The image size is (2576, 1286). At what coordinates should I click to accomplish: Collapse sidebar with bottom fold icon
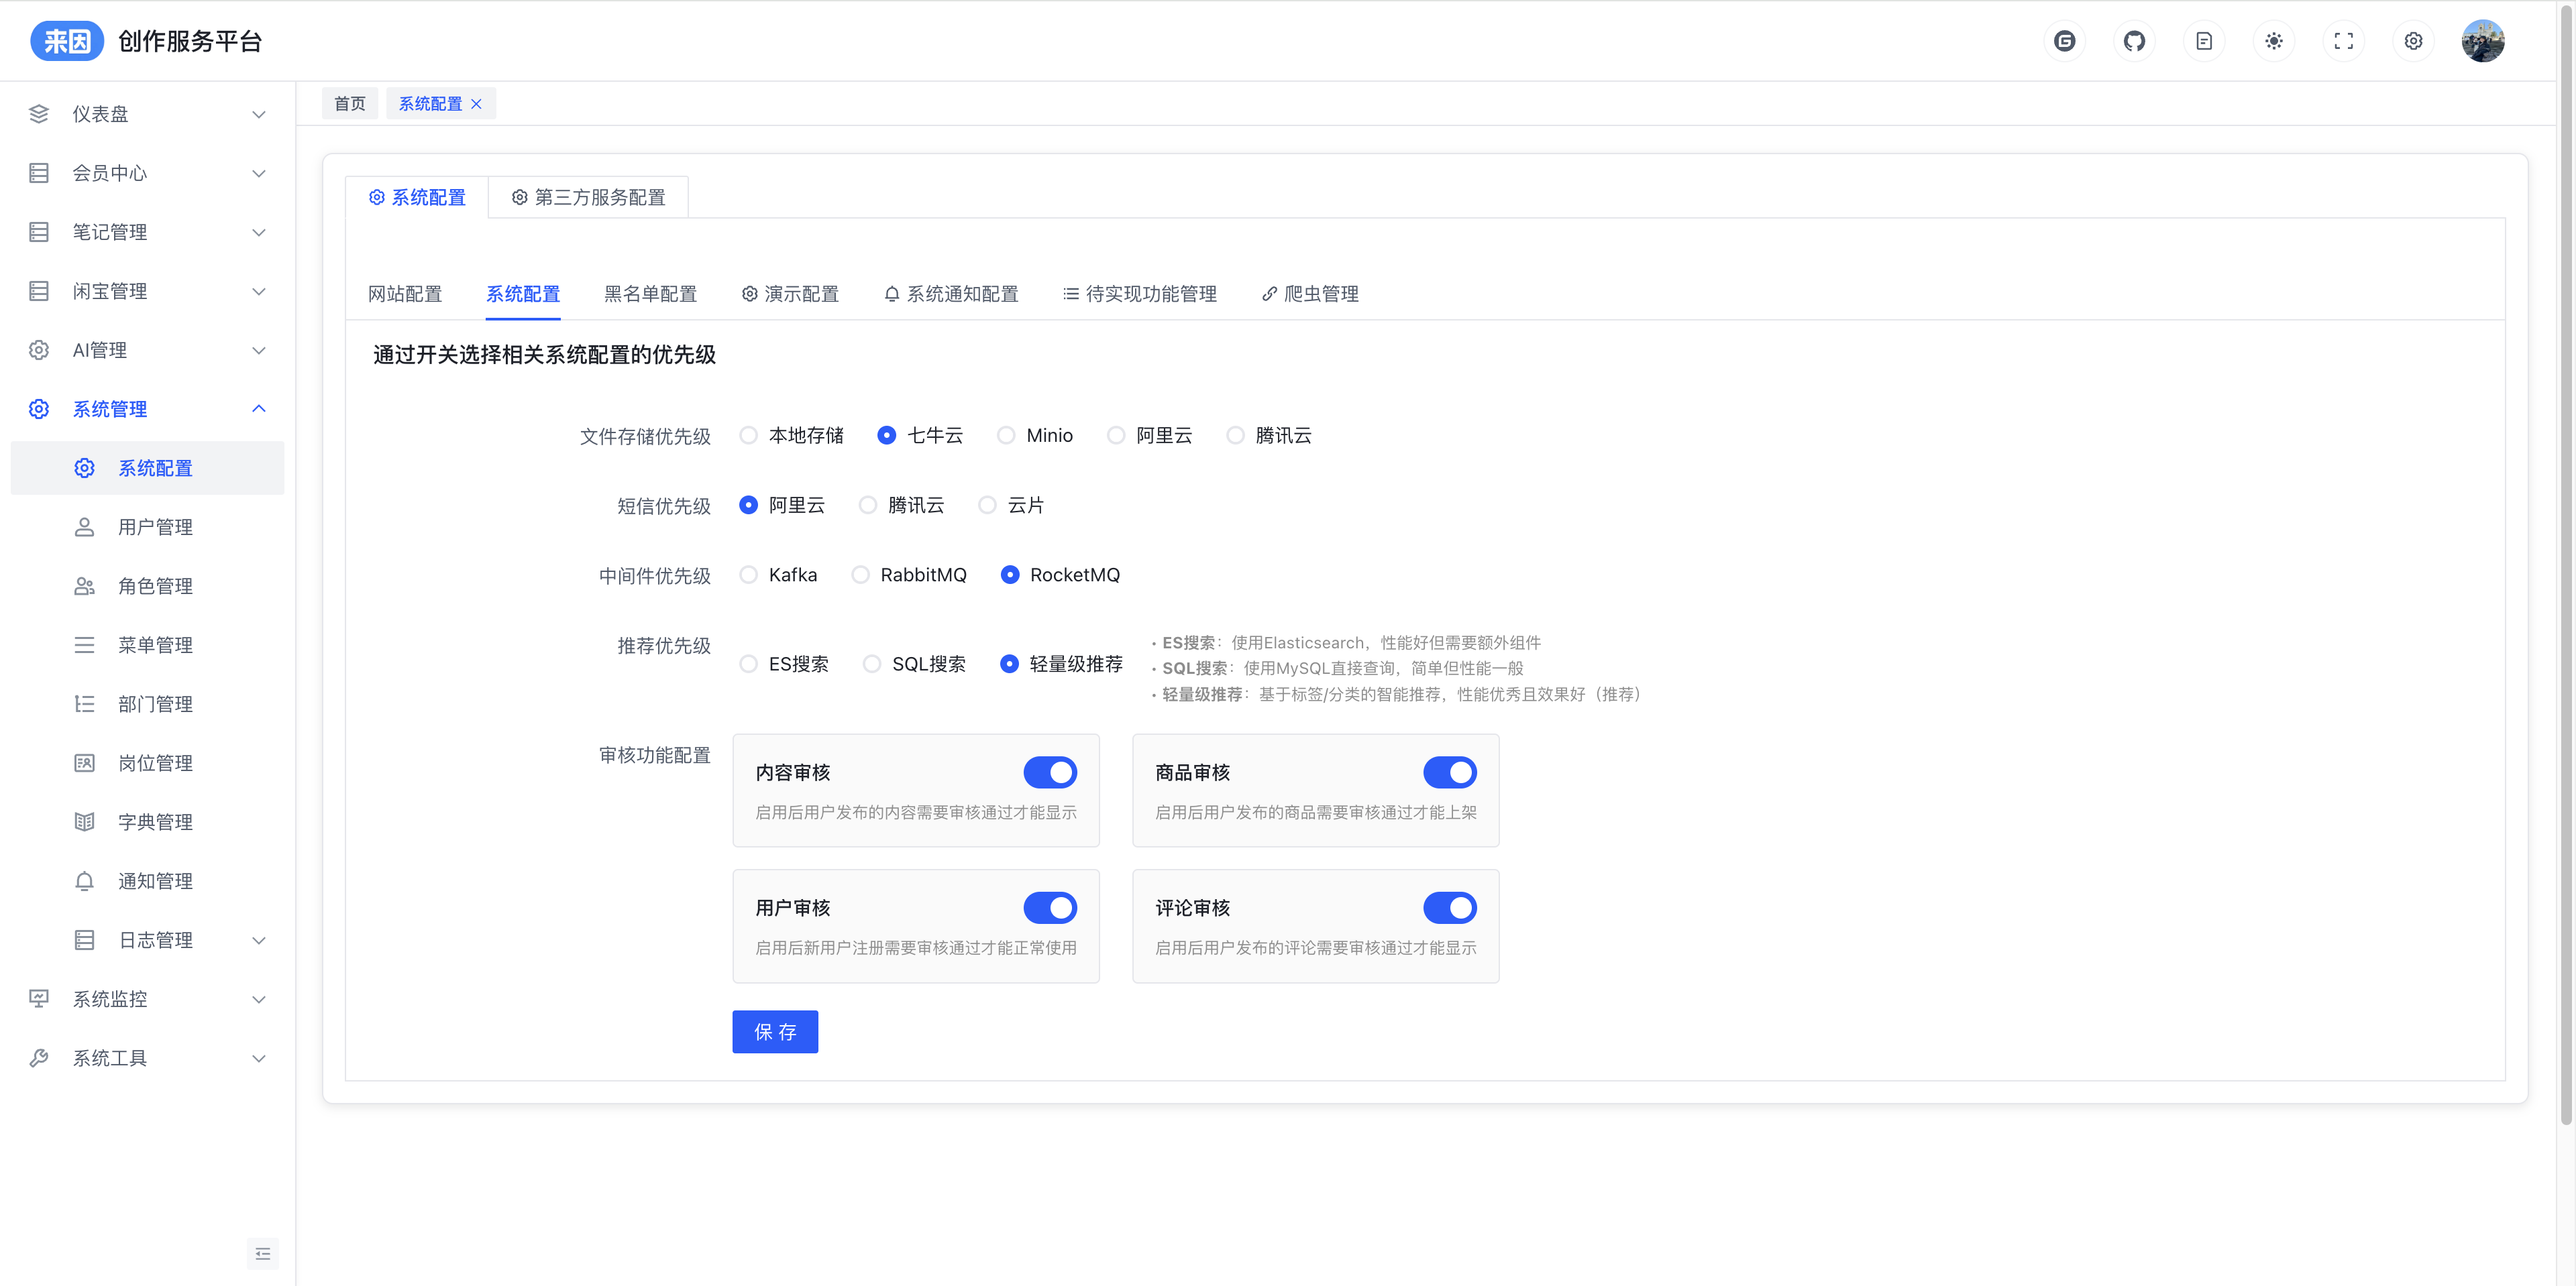(262, 1253)
